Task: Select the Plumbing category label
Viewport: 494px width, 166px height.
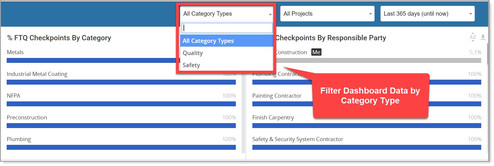Action: coord(19,139)
